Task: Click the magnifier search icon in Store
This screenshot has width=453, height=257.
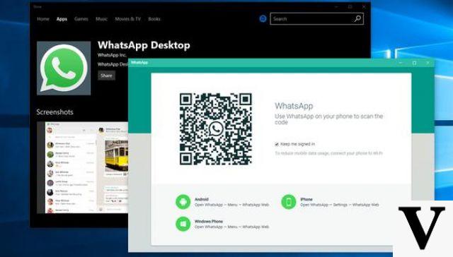Action: click(x=357, y=19)
